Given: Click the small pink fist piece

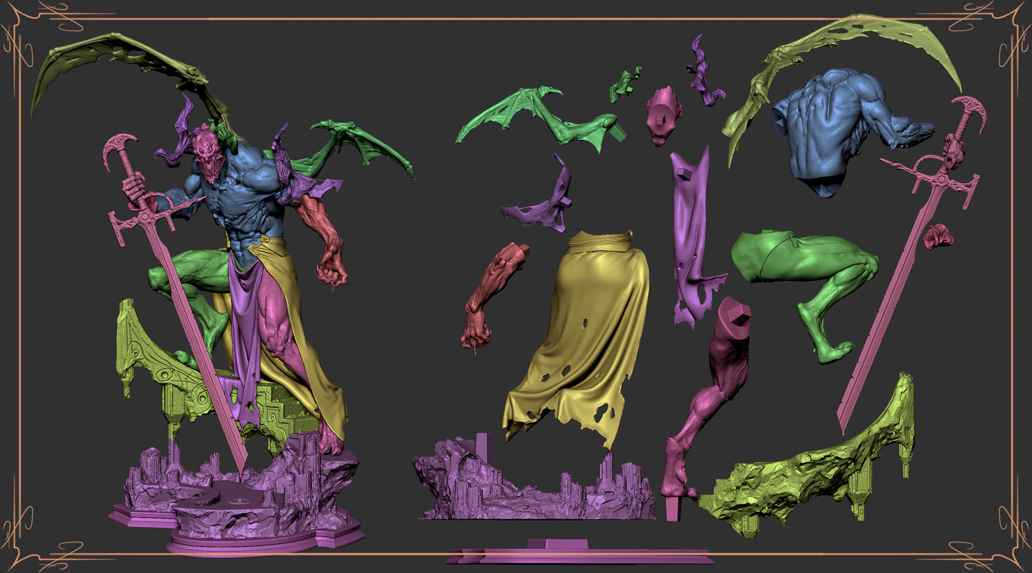Looking at the screenshot, I should pos(939,236).
